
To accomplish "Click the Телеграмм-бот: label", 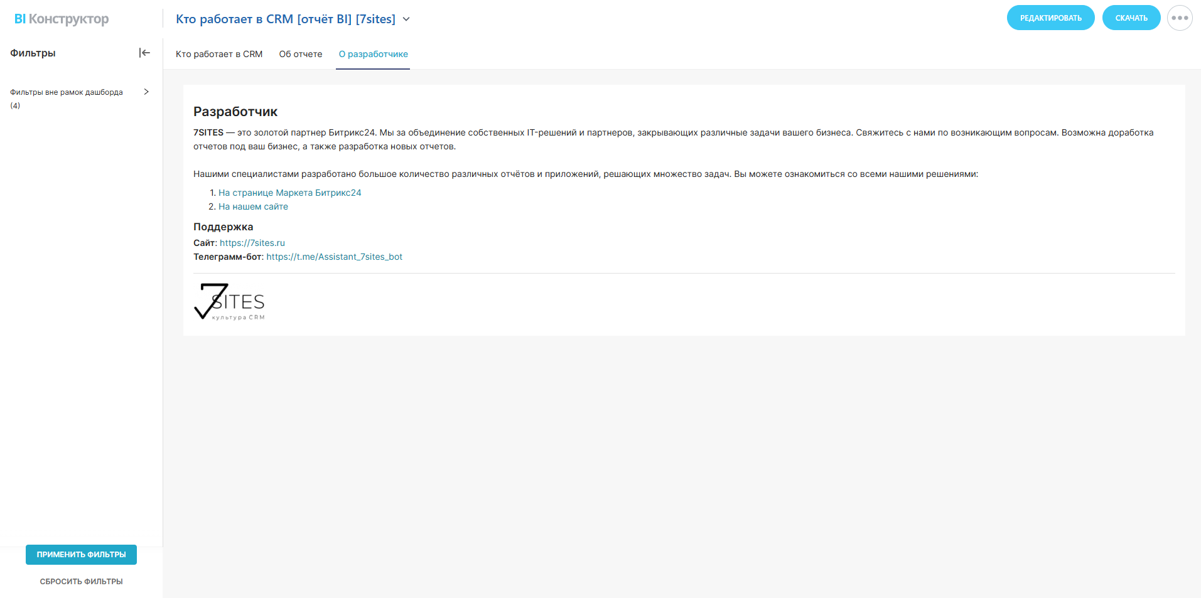I will (229, 257).
